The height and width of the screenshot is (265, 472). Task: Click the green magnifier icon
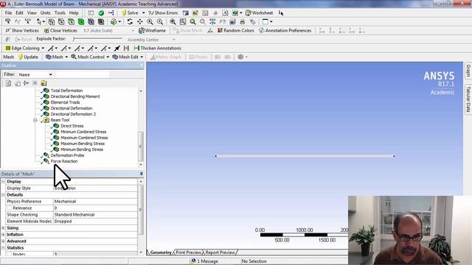[x=192, y=21]
